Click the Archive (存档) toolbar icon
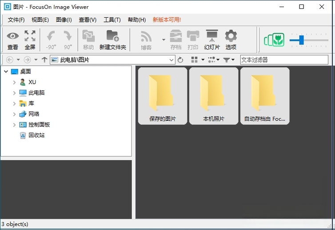Viewport: 335px width, 230px height. (175, 40)
